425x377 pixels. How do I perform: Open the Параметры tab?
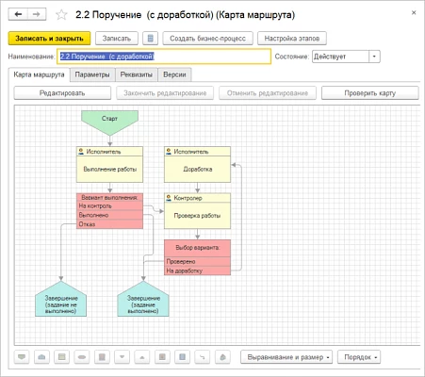pyautogui.click(x=92, y=74)
